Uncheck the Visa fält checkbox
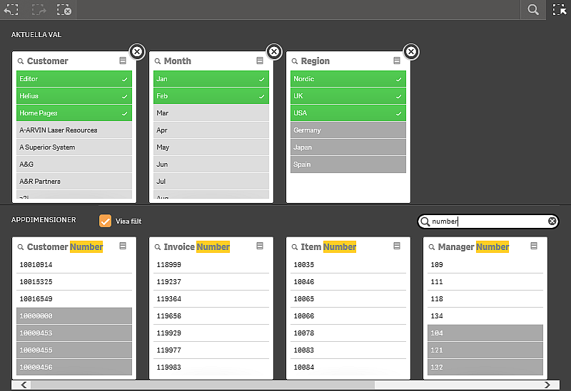This screenshot has width=571, height=391. click(105, 221)
